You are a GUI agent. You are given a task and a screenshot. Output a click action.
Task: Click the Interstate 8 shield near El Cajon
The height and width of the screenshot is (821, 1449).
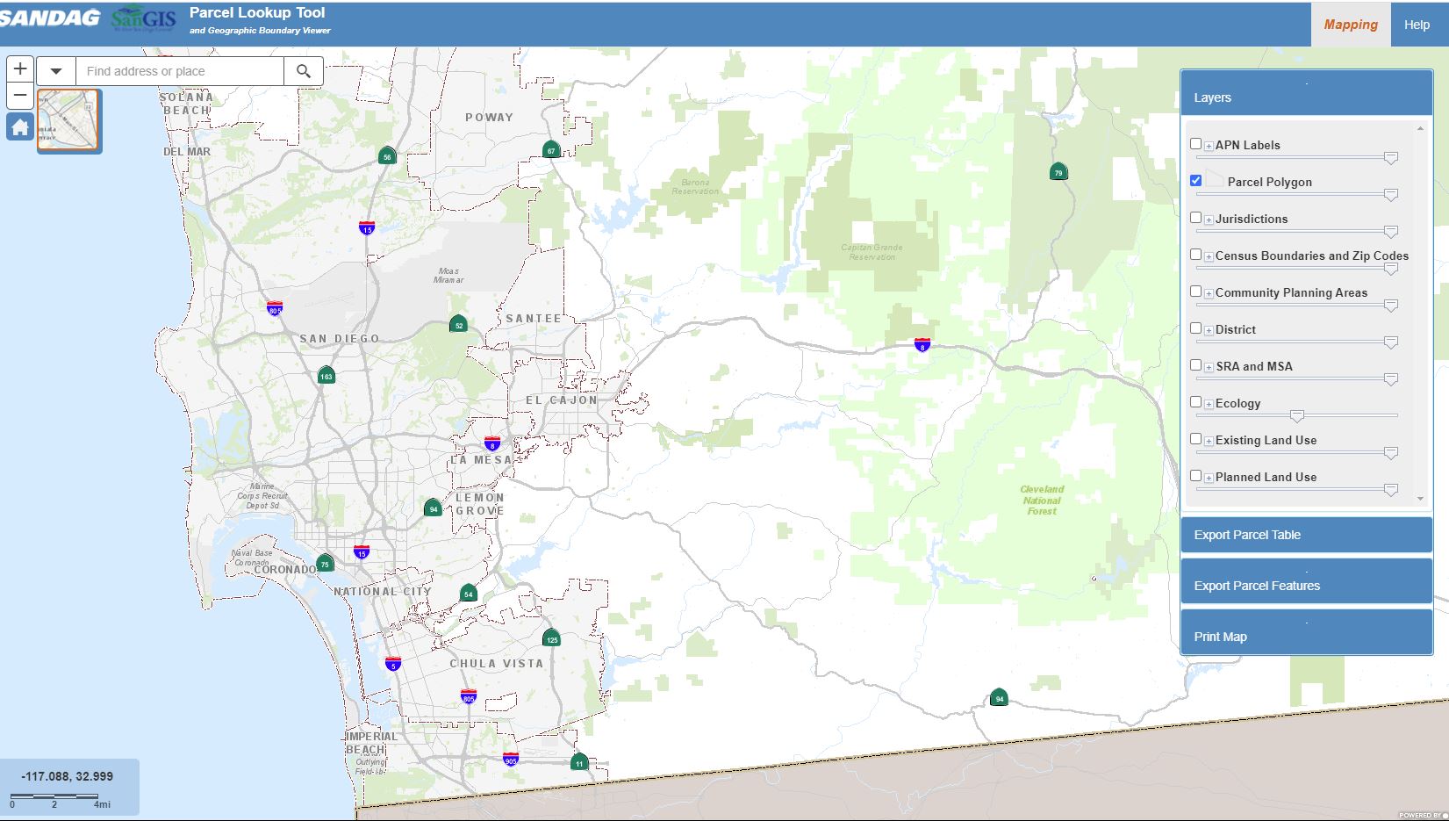pos(492,443)
